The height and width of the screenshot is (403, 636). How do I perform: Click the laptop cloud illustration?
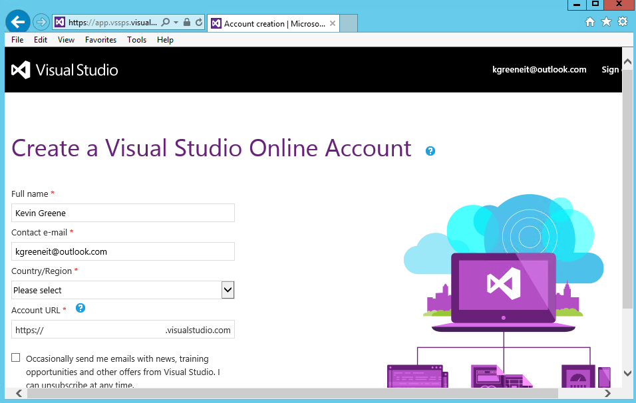[504, 291]
